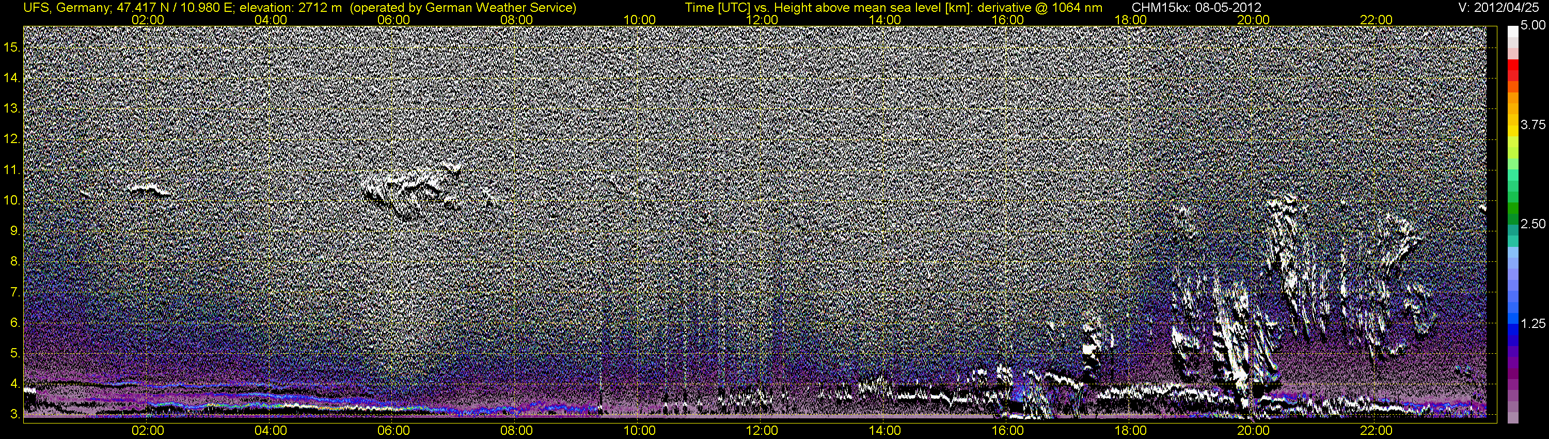Click the colorbar value 3.75
This screenshot has width=1549, height=439.
click(1533, 124)
